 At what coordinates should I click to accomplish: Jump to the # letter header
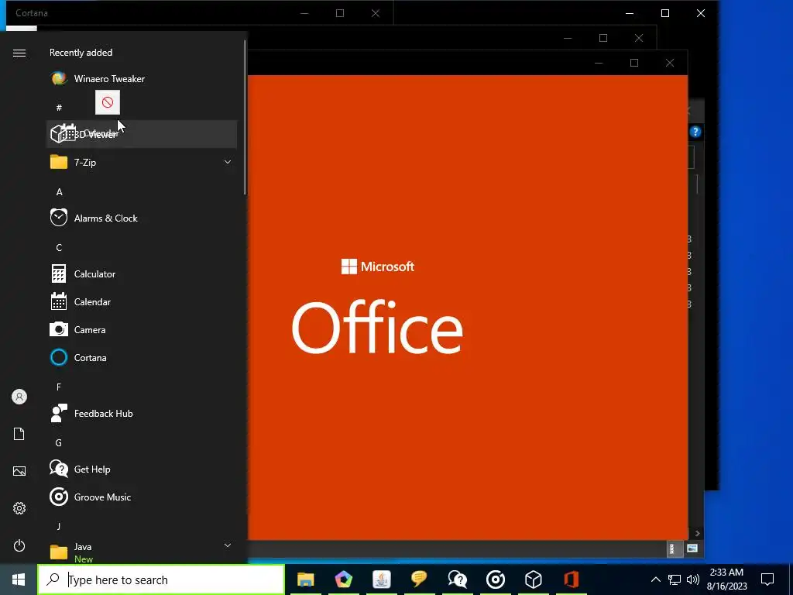[x=59, y=108]
